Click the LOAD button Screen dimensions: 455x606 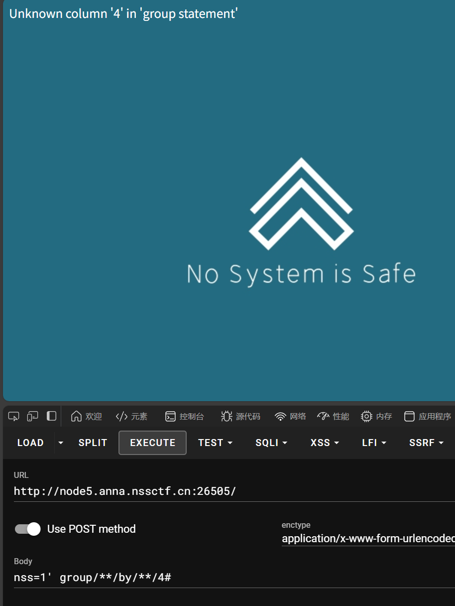click(30, 443)
